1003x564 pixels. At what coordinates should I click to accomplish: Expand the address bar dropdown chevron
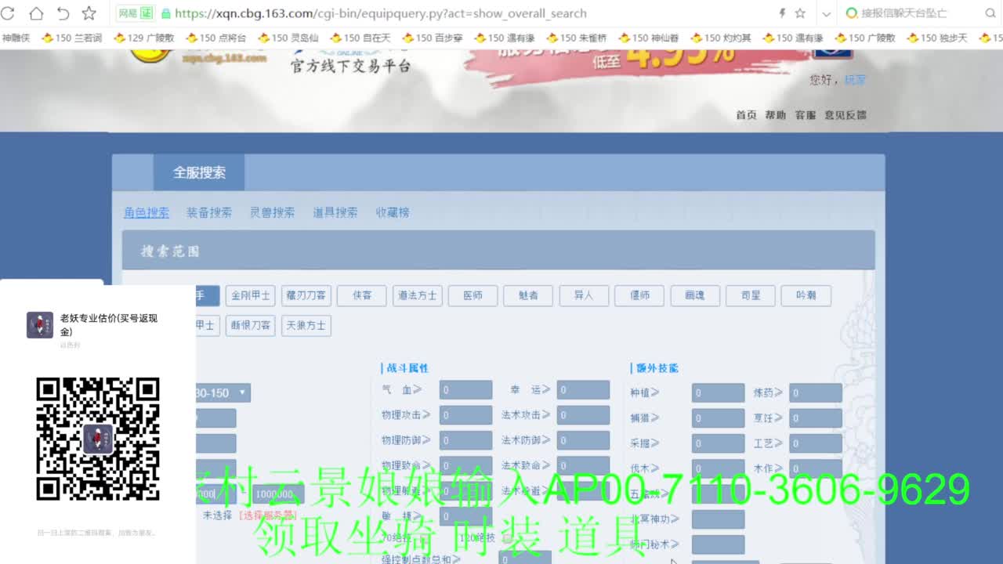coord(826,14)
